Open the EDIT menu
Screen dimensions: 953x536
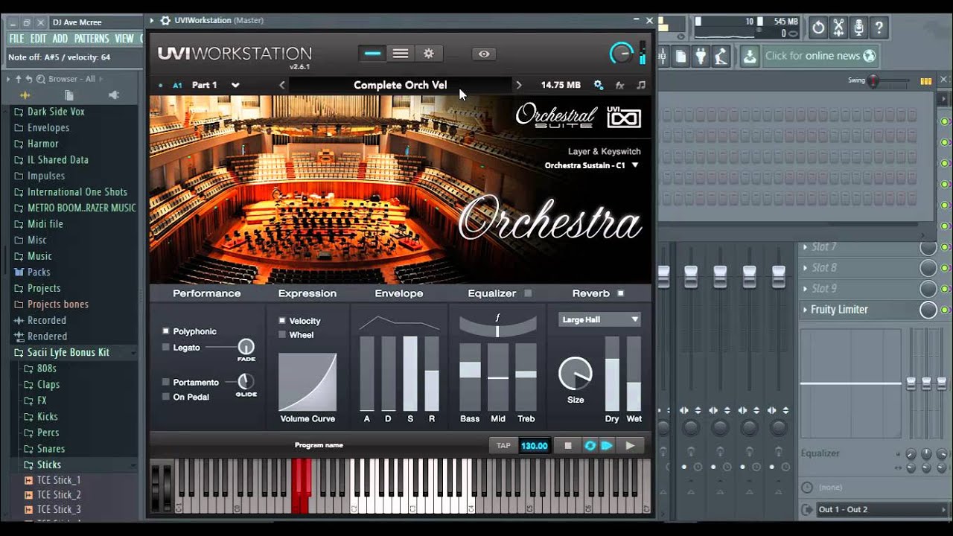pos(38,39)
